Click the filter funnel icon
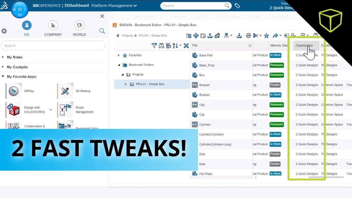The height and width of the screenshot is (198, 352). [x=154, y=46]
